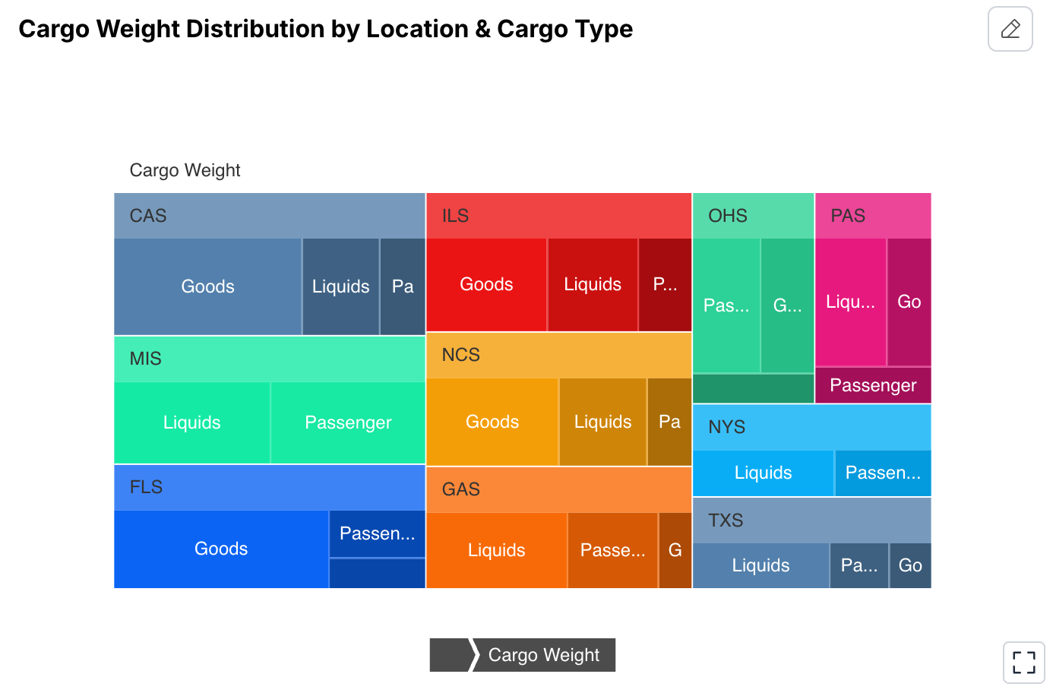
Task: Click the Cargo Weight label above the chart
Action: click(x=185, y=169)
